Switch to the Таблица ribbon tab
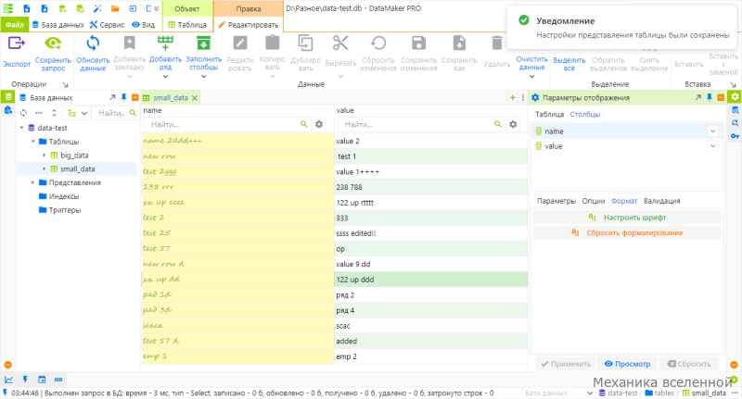 [x=187, y=25]
